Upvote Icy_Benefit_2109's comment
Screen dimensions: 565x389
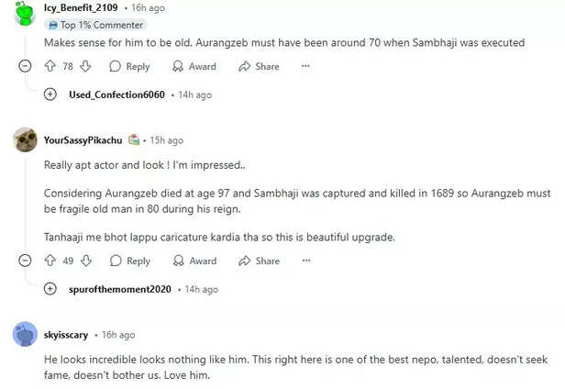point(50,66)
